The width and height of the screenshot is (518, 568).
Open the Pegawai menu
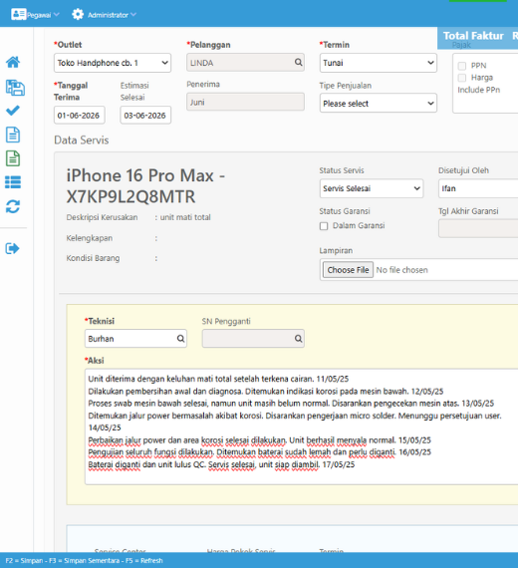[x=35, y=15]
